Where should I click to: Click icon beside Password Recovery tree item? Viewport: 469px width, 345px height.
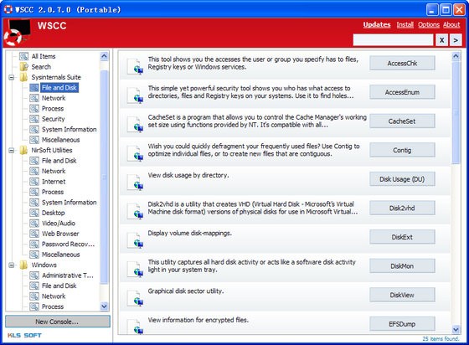point(34,245)
